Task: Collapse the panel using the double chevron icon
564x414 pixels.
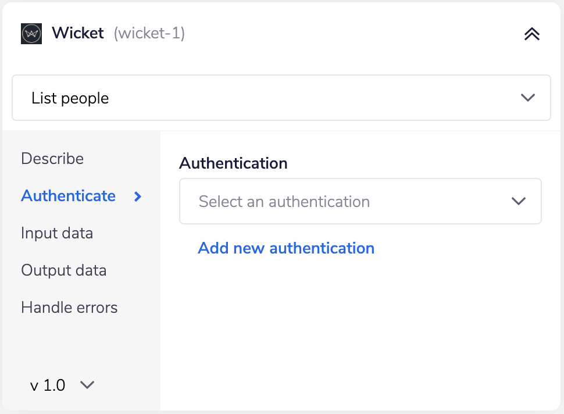Action: [x=531, y=34]
